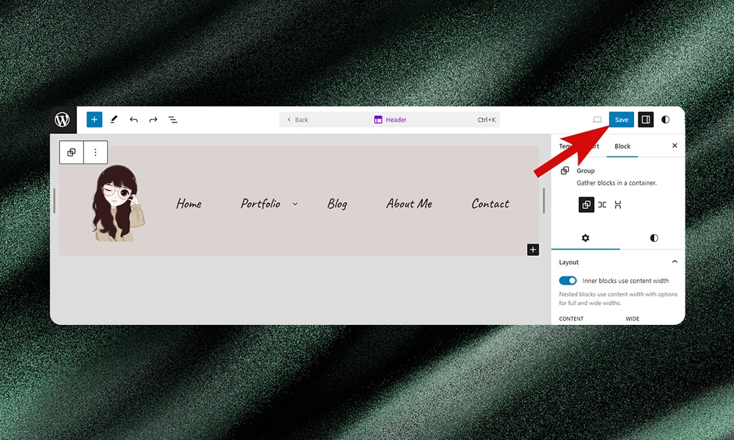The image size is (734, 440).
Task: Collapse the Layout section
Action: click(x=675, y=262)
